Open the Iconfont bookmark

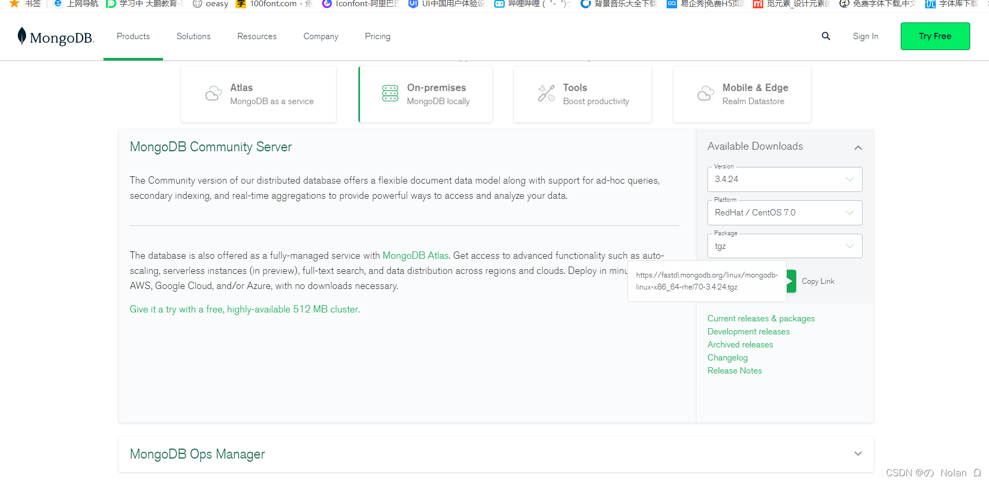tap(360, 4)
